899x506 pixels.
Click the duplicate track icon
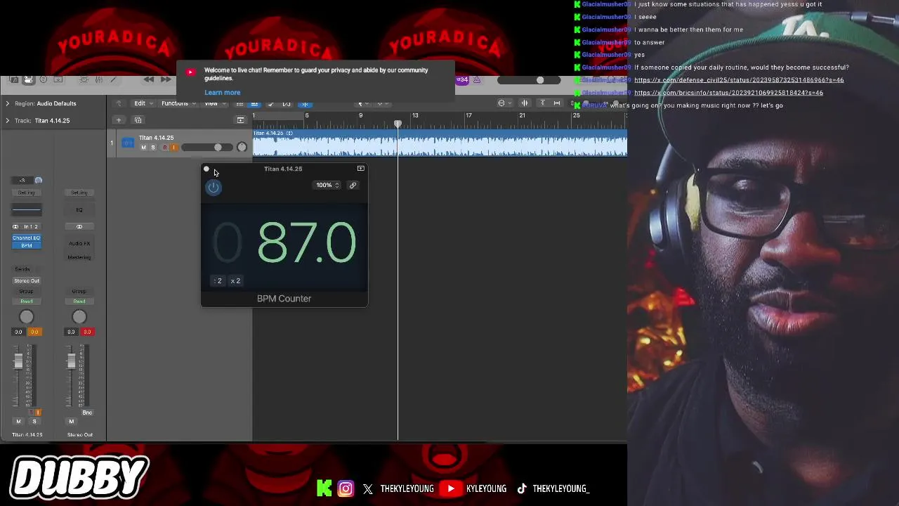(x=138, y=120)
